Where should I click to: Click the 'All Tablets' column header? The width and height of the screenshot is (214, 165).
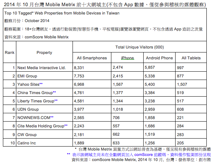point(191,58)
